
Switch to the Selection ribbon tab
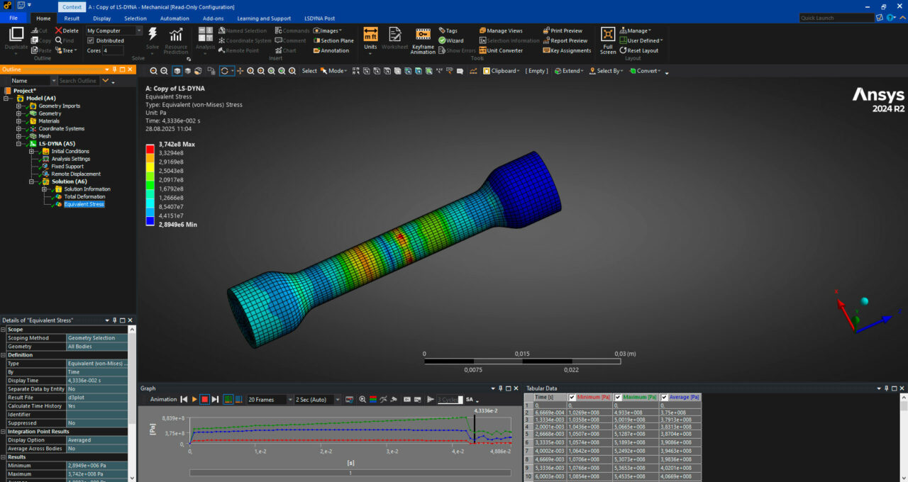pos(135,18)
